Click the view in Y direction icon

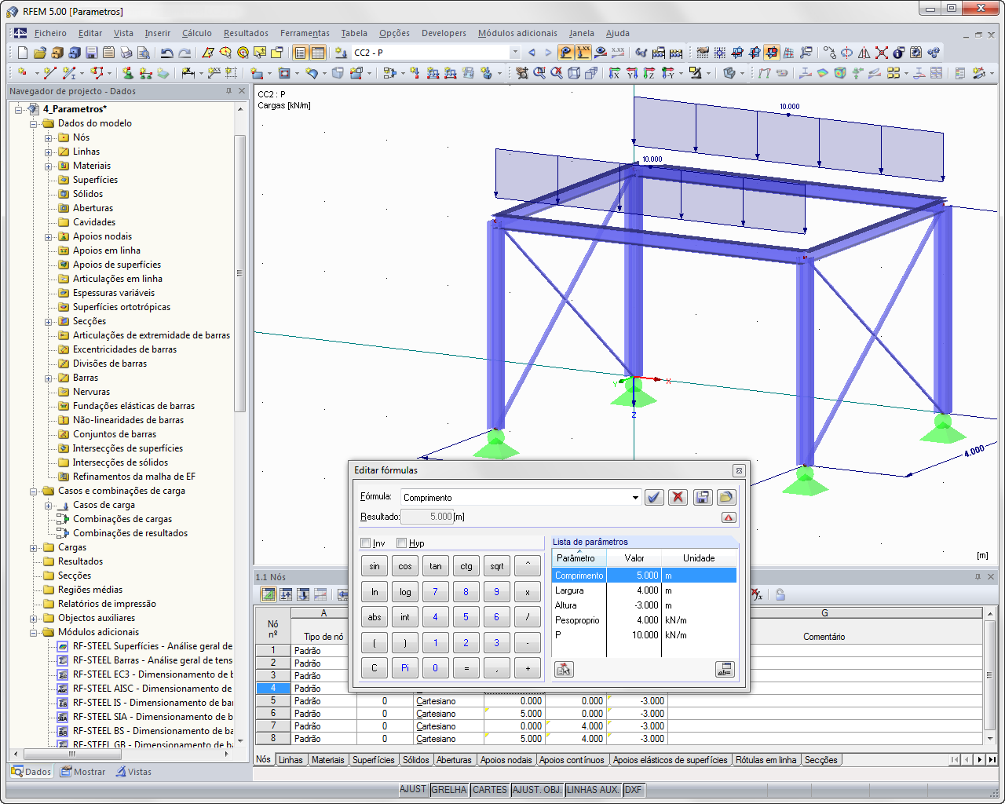(x=632, y=73)
